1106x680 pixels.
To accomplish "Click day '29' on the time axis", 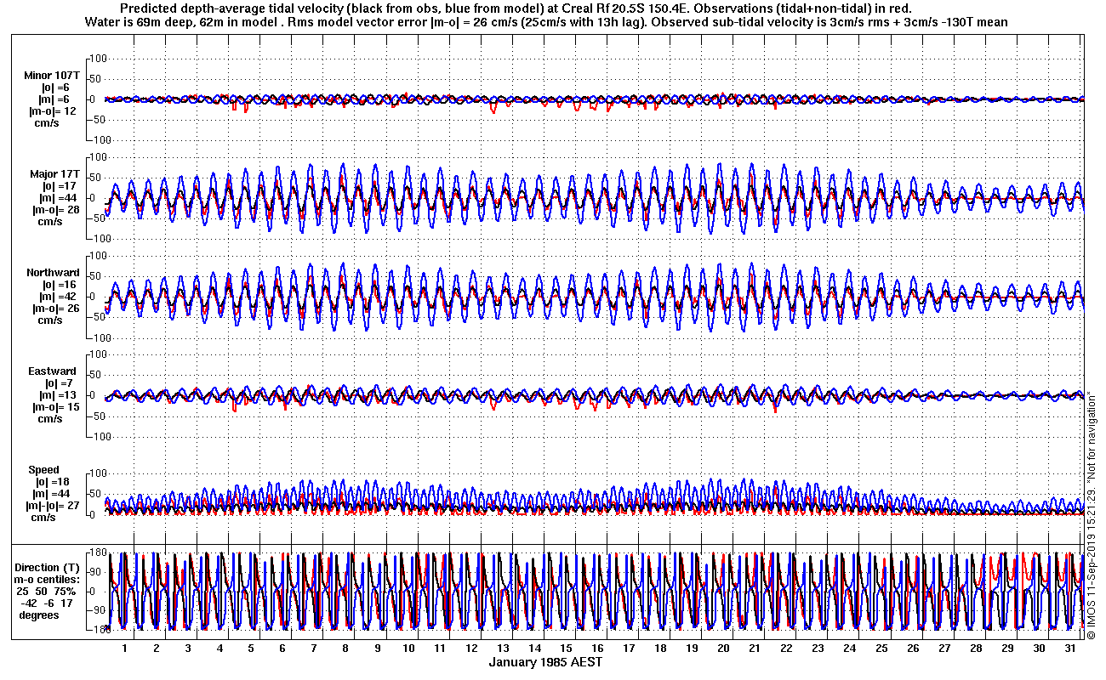I will pos(1006,648).
